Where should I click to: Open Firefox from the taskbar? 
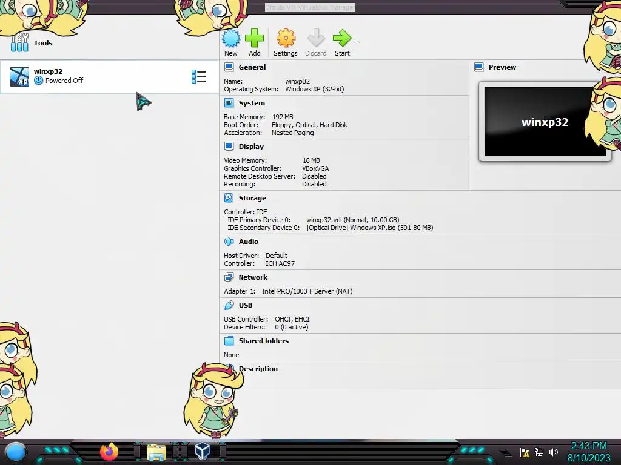[109, 452]
